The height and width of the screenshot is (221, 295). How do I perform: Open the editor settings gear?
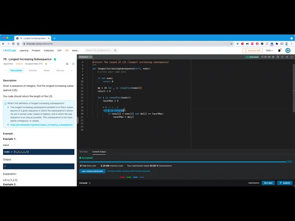pyautogui.click(x=273, y=57)
